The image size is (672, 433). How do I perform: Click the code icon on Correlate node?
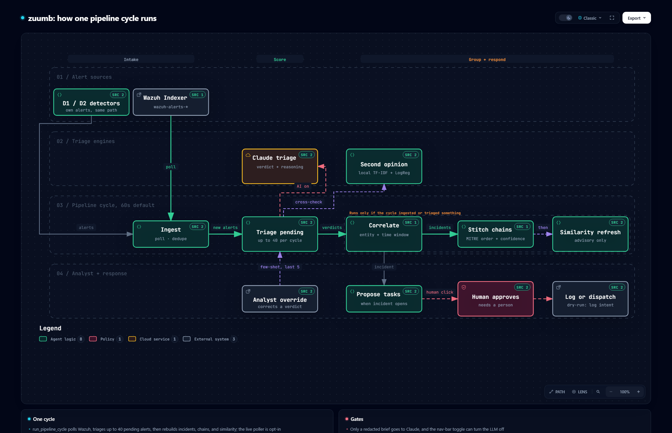pos(352,222)
